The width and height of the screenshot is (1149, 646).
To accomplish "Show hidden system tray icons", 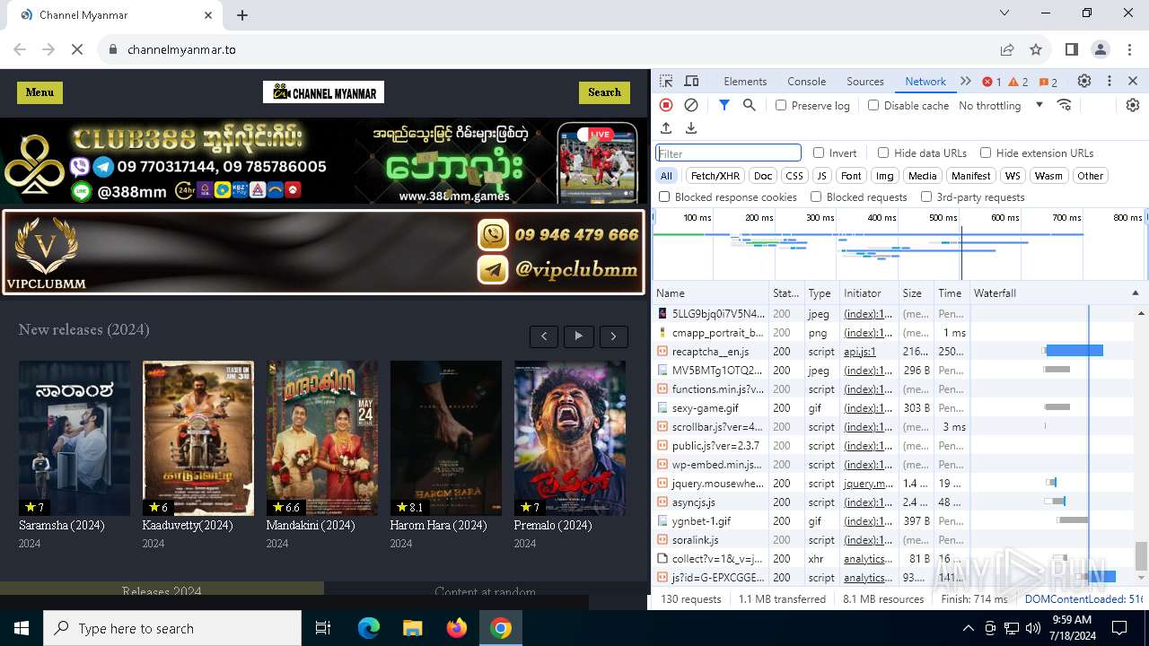I will [968, 628].
